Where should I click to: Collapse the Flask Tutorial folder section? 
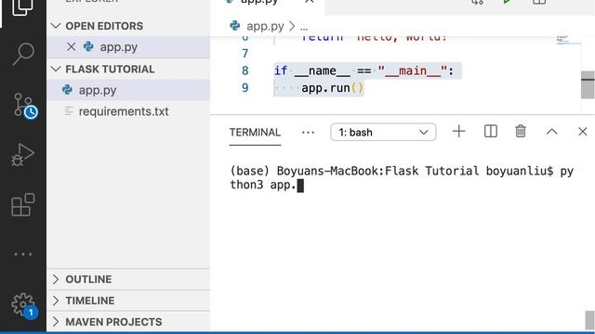(128, 69)
